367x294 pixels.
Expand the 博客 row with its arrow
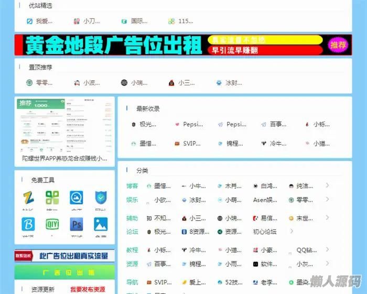(328, 186)
